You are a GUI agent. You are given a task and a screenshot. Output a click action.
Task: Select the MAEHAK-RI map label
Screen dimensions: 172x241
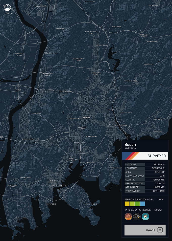(153, 6)
